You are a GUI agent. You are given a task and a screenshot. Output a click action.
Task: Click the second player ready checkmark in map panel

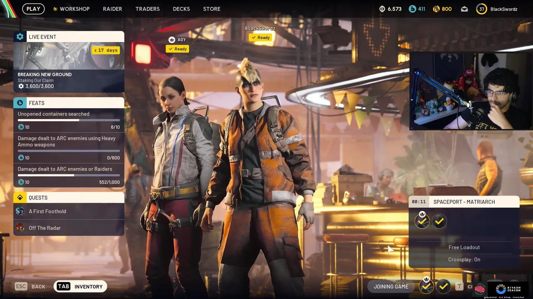439,222
